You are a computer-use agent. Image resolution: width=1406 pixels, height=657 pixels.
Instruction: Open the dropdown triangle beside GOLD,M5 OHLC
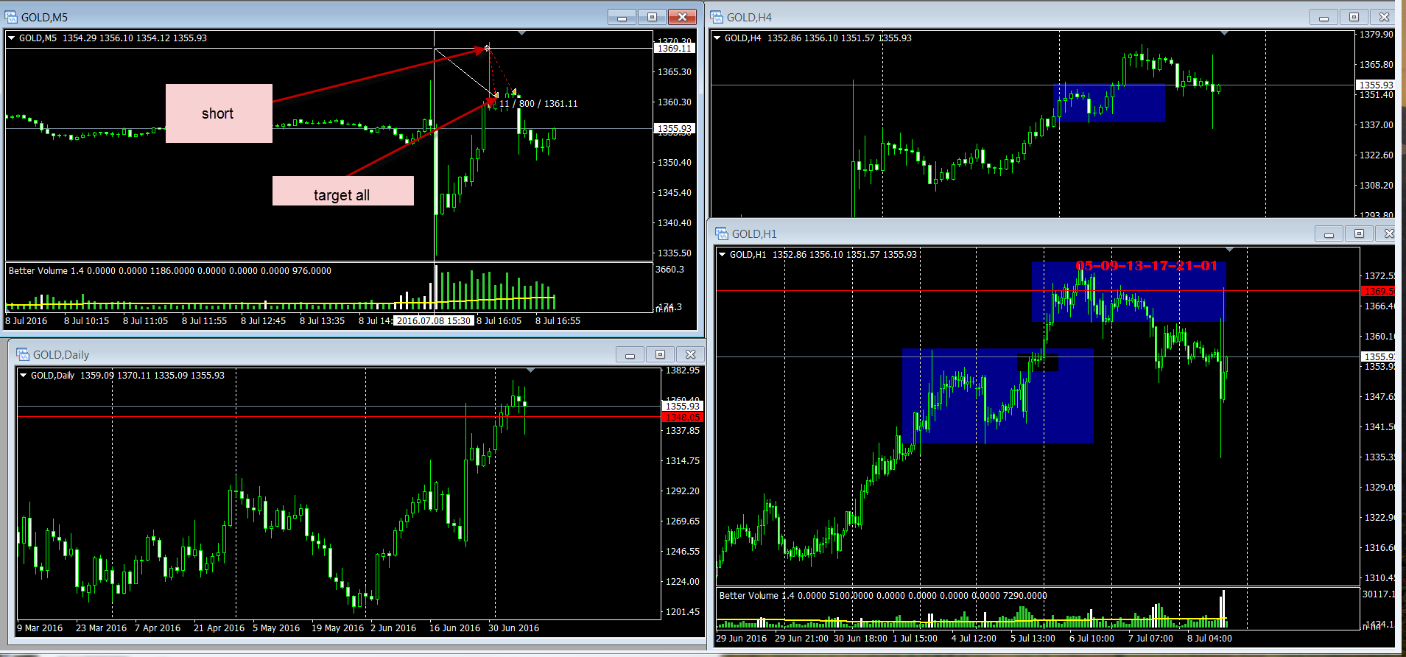pyautogui.click(x=12, y=38)
